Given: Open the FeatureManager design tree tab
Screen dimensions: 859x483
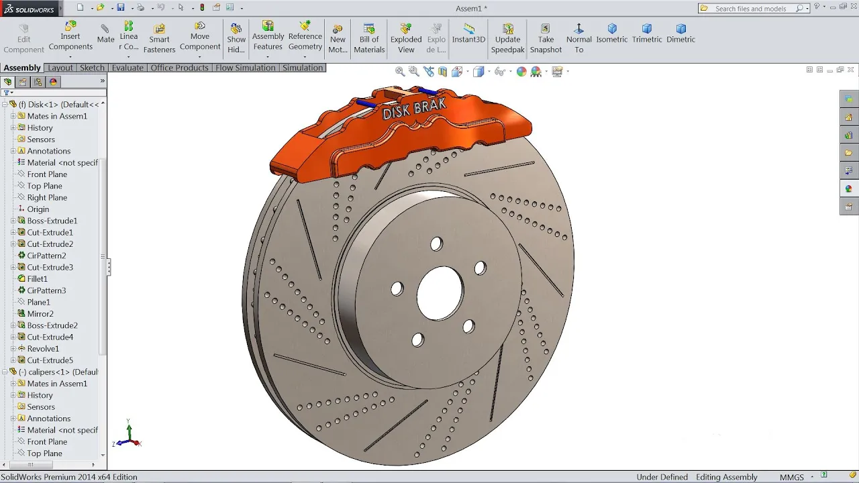Looking at the screenshot, I should coord(8,82).
